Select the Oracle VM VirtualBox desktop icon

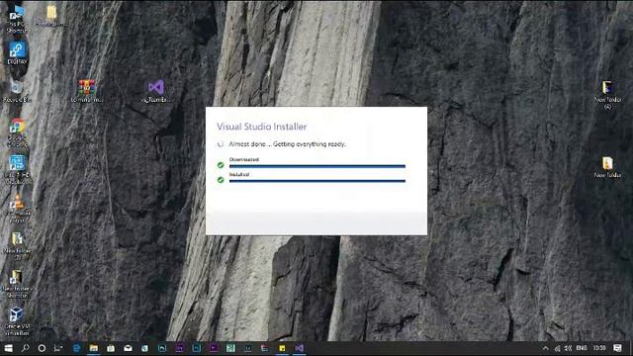(17, 321)
